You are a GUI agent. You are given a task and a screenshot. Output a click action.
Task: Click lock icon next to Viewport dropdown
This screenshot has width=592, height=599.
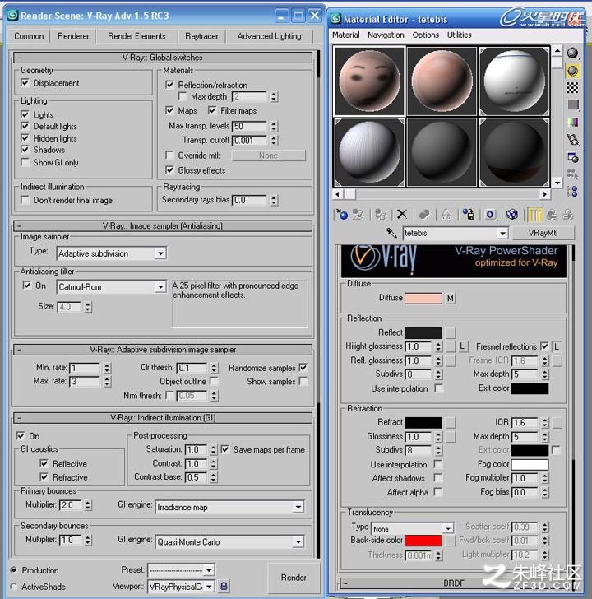click(224, 586)
